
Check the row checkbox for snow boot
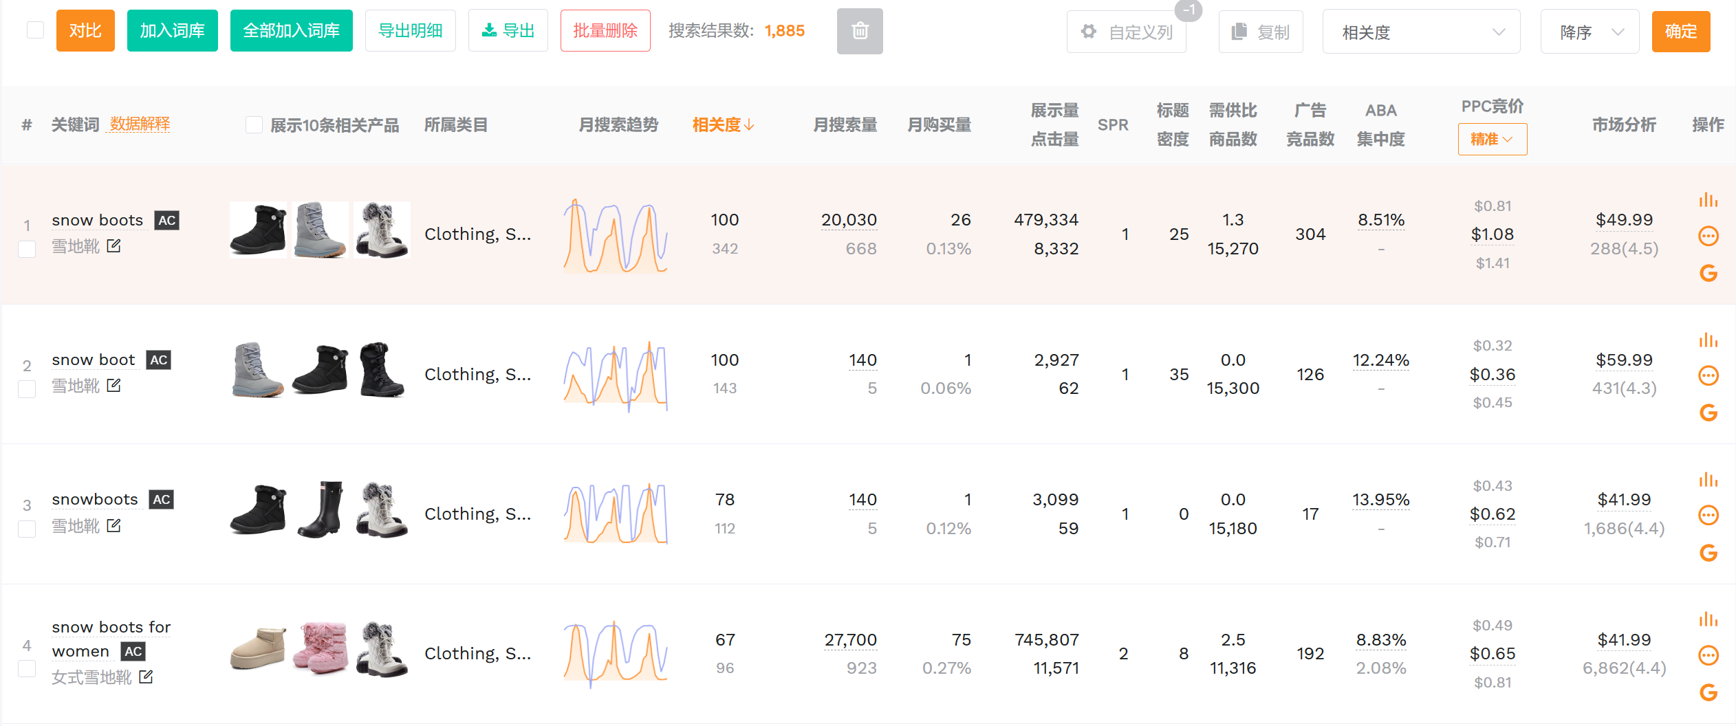[27, 389]
